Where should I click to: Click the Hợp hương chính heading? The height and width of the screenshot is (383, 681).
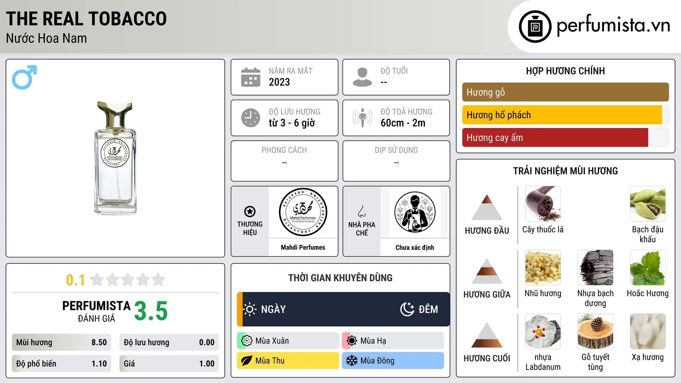[565, 71]
